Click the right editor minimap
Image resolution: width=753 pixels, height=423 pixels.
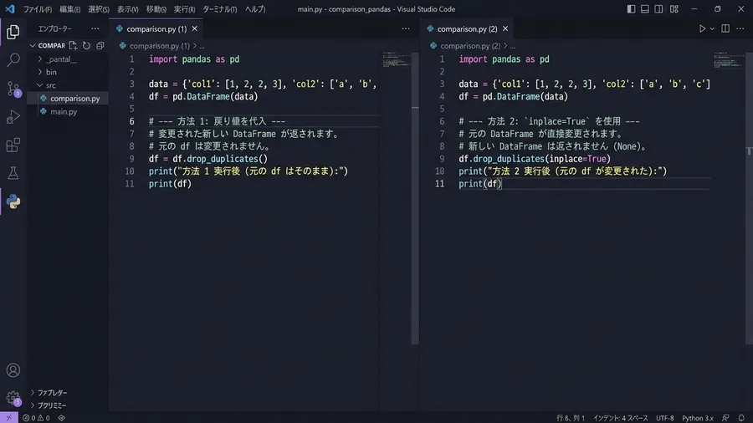pos(729,60)
